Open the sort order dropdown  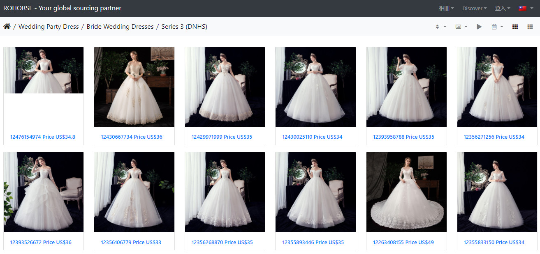(440, 27)
